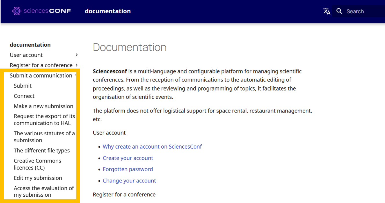Click the magnifying glass search icon

pyautogui.click(x=339, y=11)
